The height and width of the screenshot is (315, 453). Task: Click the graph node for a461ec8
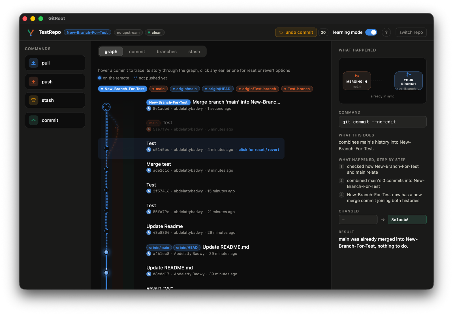coord(106,252)
